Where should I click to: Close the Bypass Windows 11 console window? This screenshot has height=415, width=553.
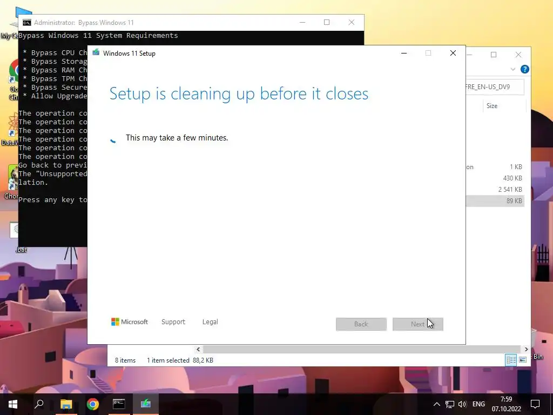pyautogui.click(x=352, y=22)
